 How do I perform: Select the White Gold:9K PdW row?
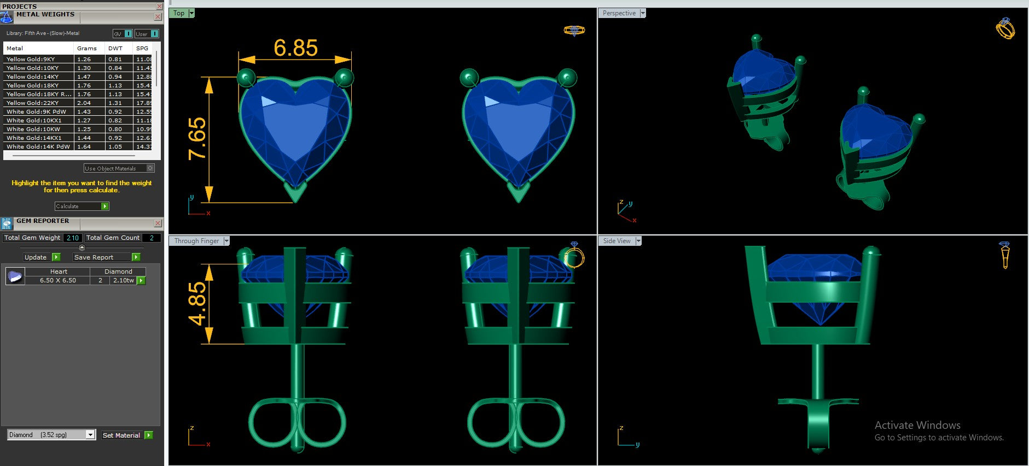[x=78, y=111]
